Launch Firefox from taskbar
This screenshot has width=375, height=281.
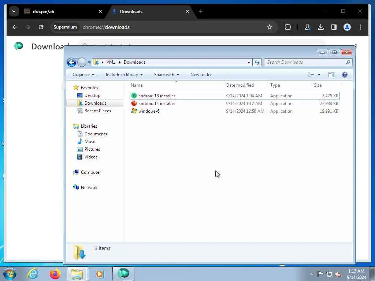pos(55,274)
